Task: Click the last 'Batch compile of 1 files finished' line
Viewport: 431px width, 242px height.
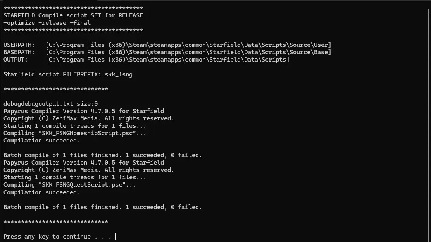Action: [103, 207]
